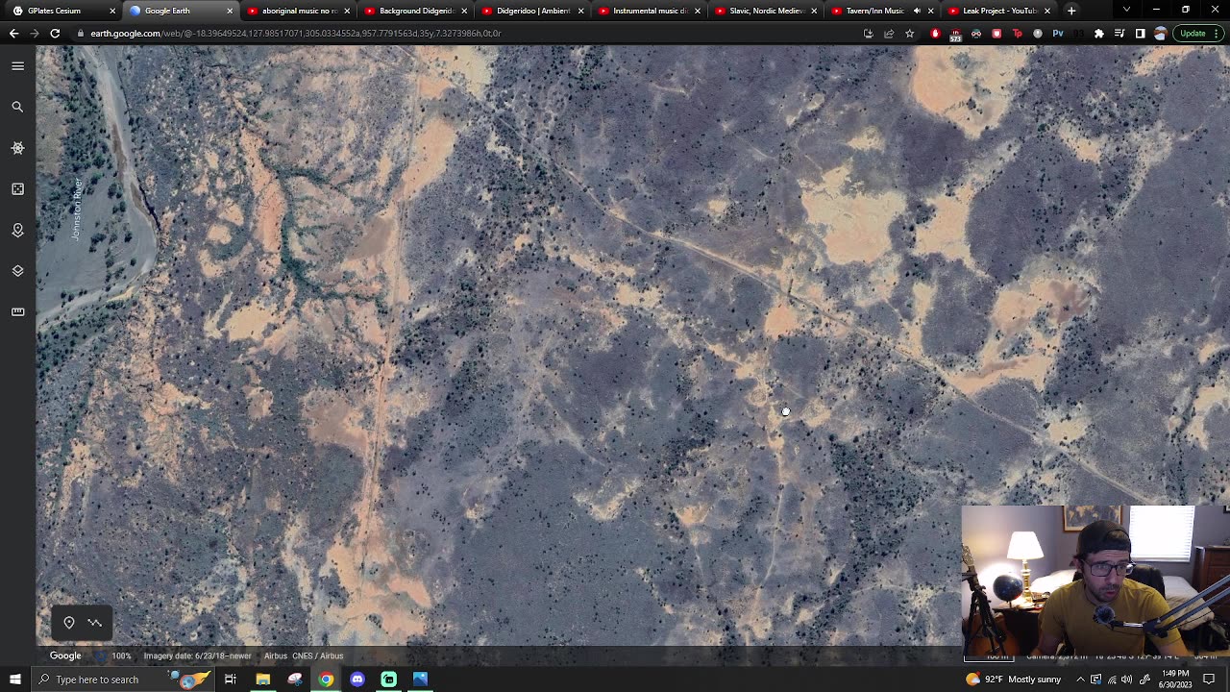Viewport: 1230px width, 692px height.
Task: Click the 100% loading indicator
Action: (121, 655)
